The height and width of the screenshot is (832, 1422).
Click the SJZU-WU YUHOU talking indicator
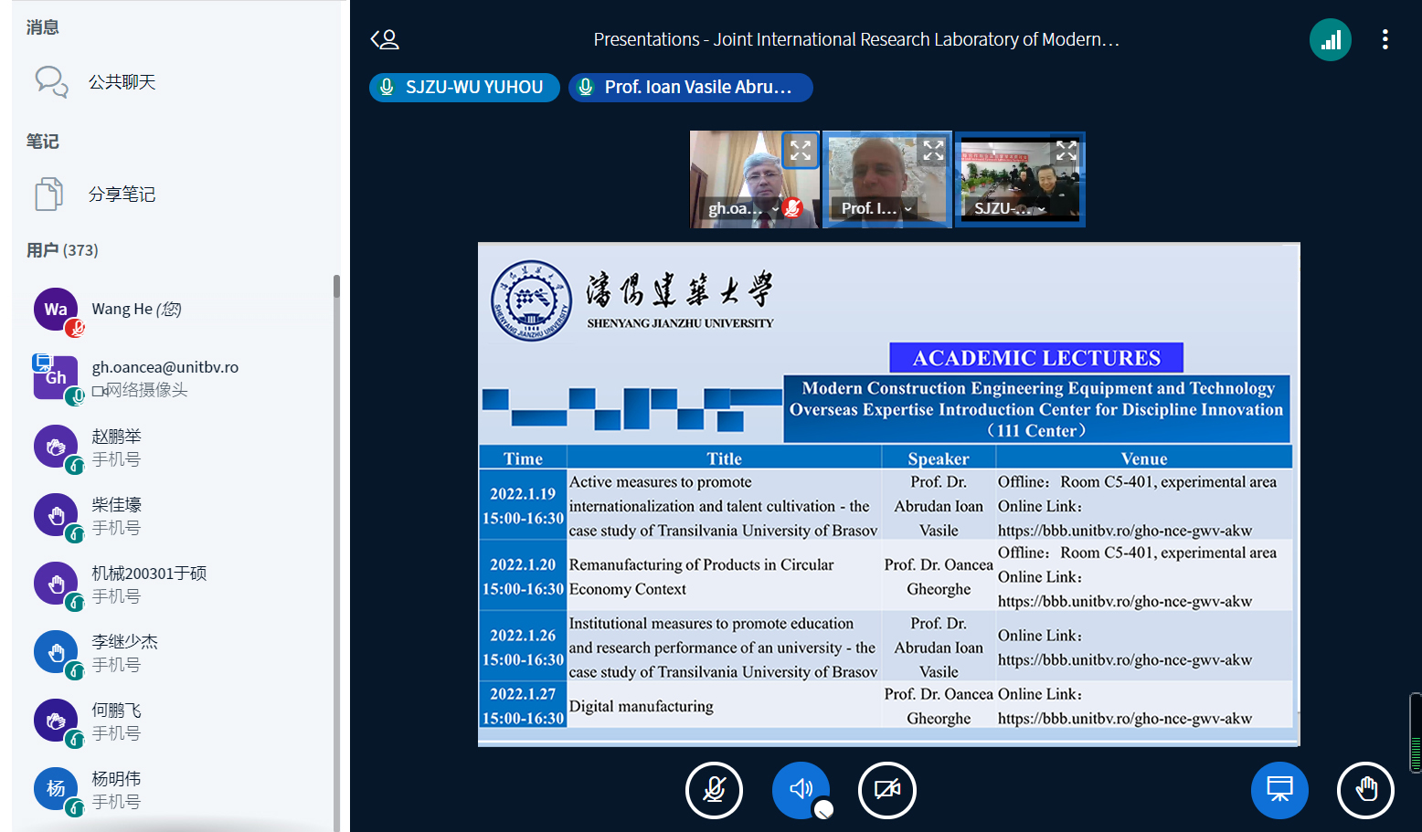point(464,88)
